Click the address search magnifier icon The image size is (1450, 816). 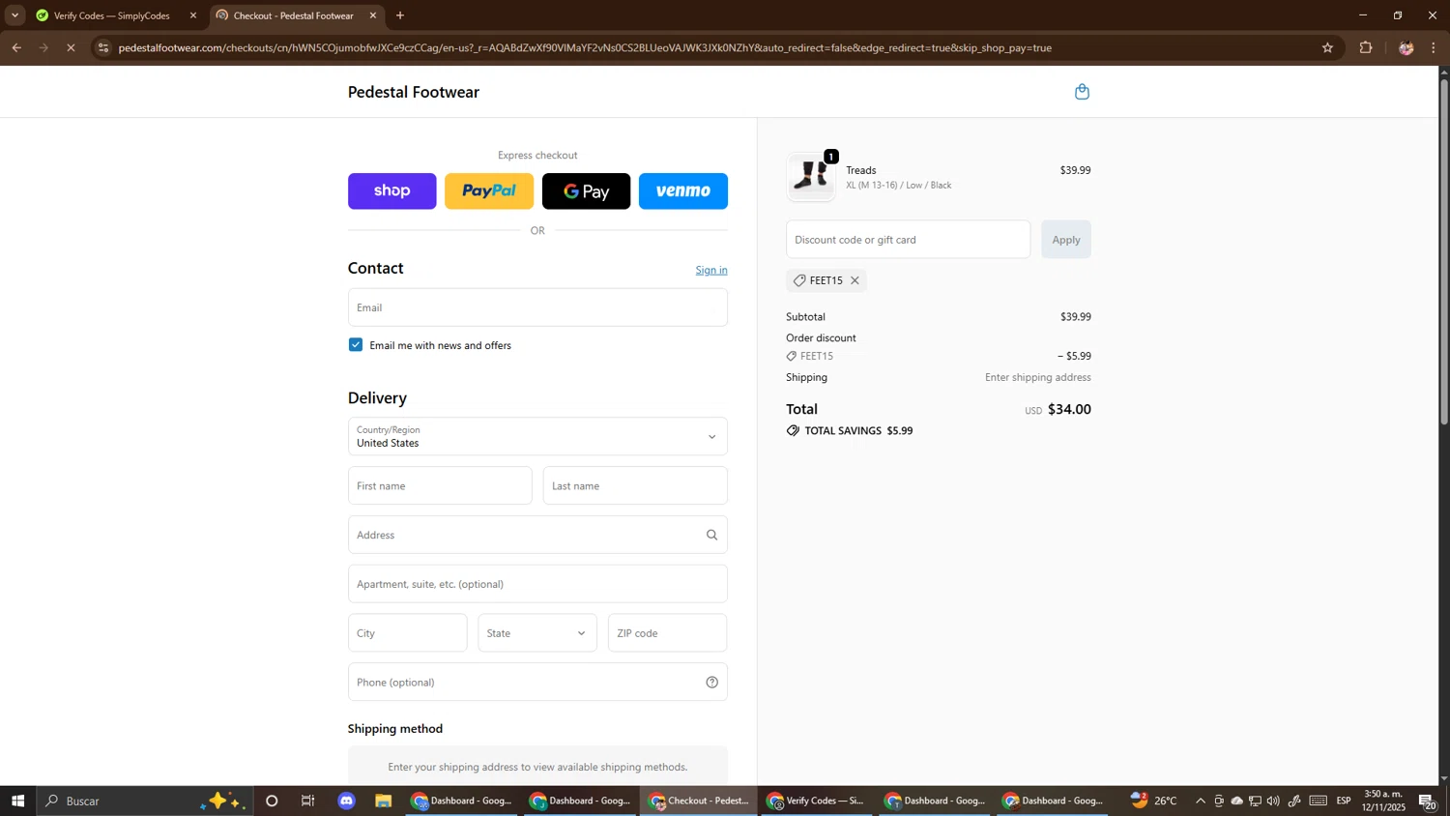(x=712, y=535)
